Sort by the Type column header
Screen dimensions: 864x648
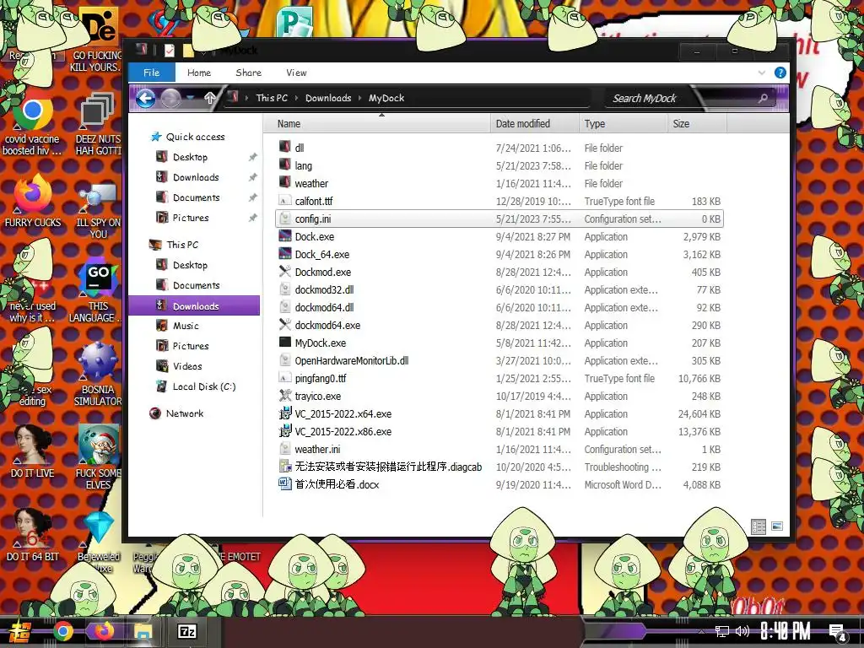[x=624, y=123]
